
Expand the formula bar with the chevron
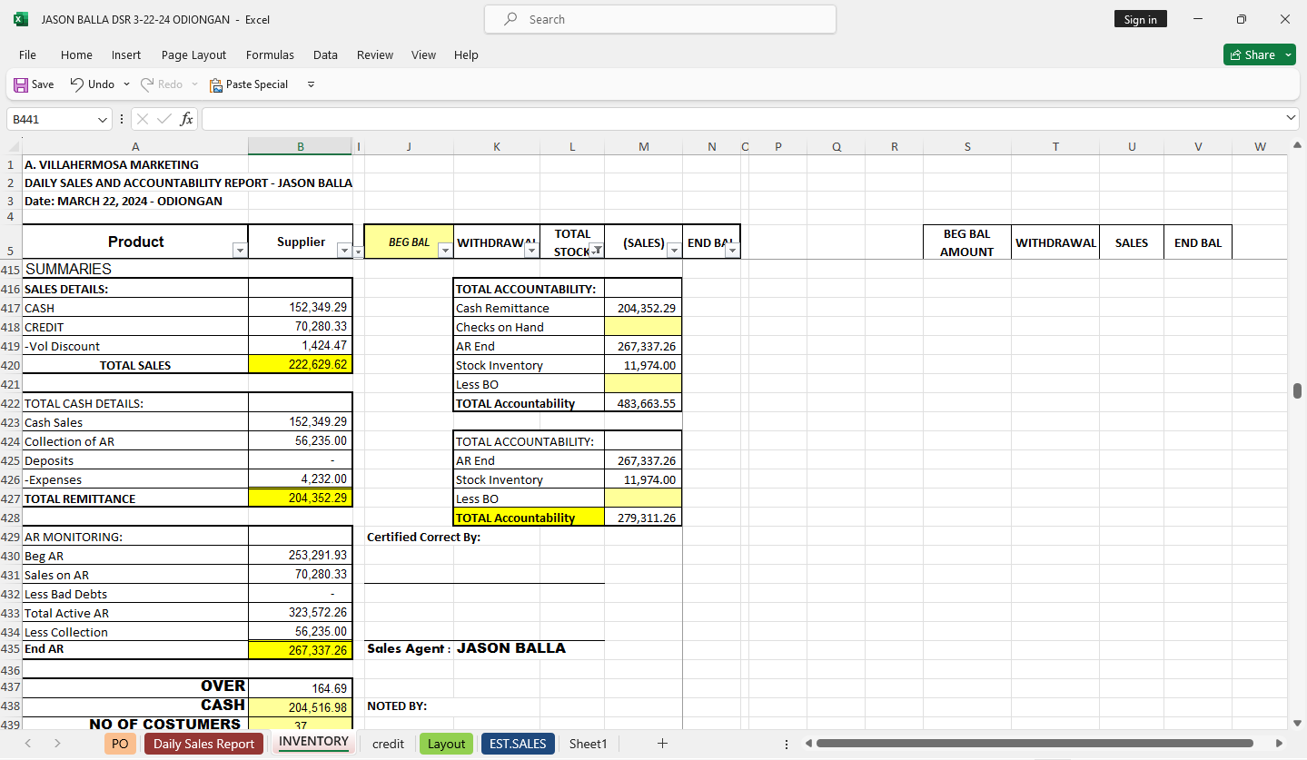point(1292,119)
